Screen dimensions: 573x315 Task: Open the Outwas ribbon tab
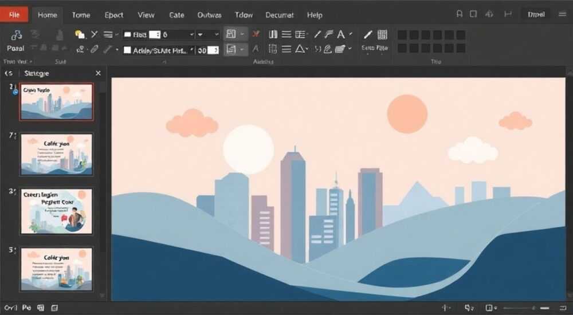coord(209,15)
